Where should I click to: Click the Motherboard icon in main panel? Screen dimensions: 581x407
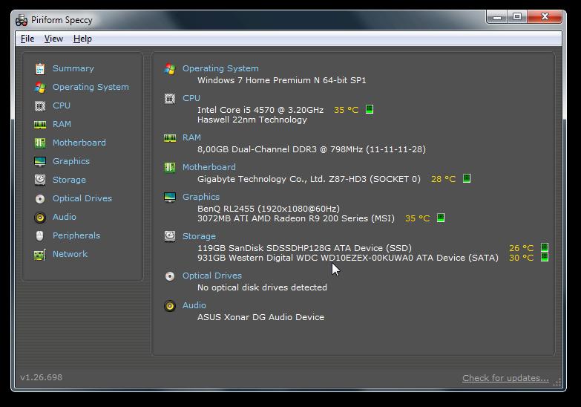point(170,168)
